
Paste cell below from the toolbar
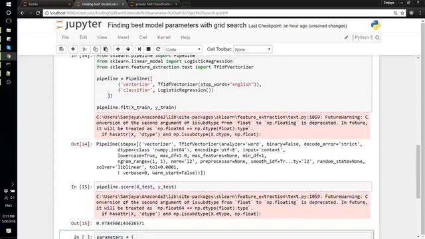pyautogui.click(x=106, y=49)
